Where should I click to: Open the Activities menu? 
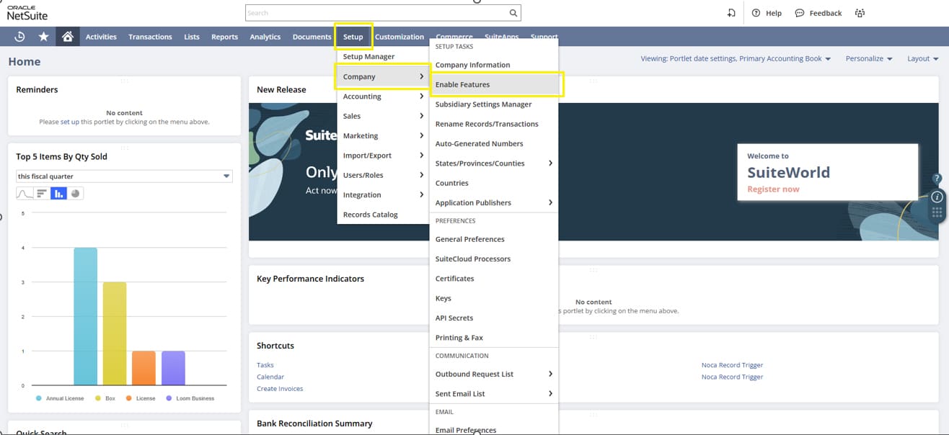pos(101,37)
